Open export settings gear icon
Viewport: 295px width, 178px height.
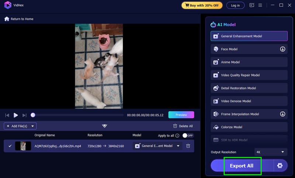click(x=280, y=165)
